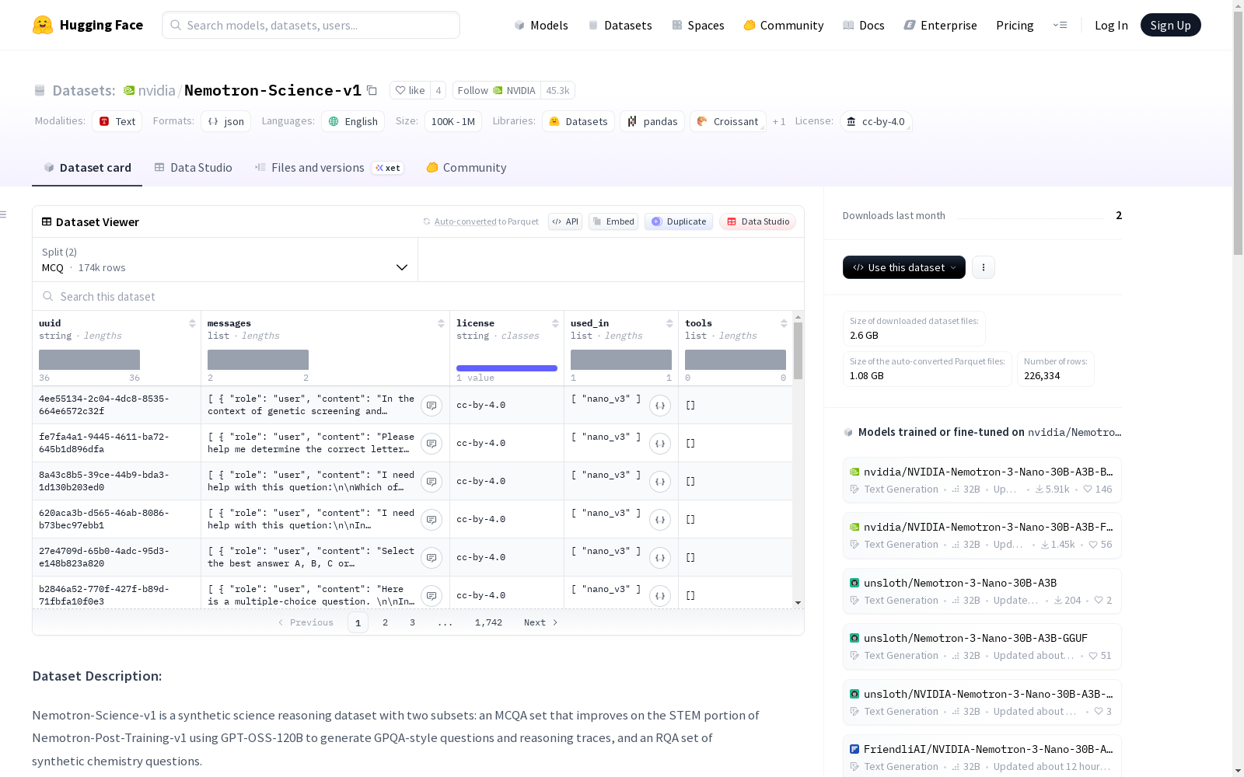Click the uuid column length histogram bar
The image size is (1244, 777).
coord(89,360)
